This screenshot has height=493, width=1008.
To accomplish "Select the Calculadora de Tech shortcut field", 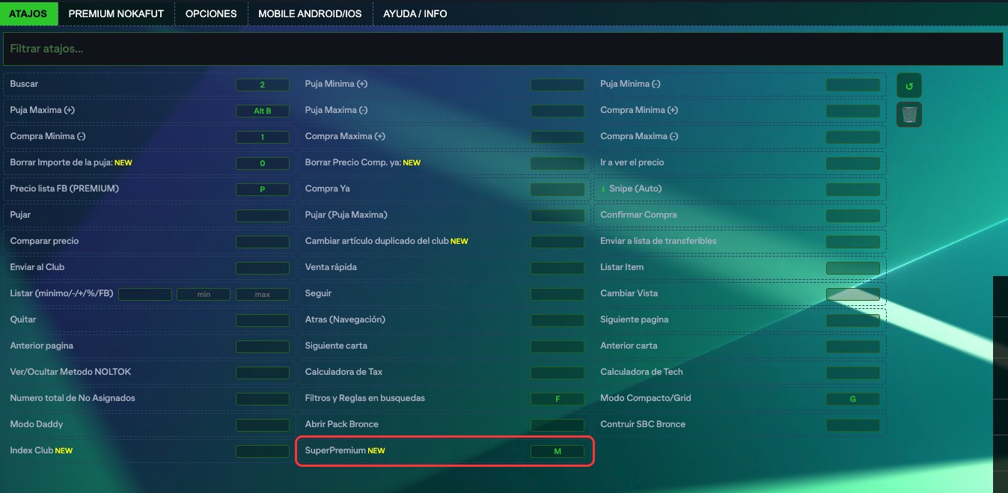I will (x=853, y=373).
